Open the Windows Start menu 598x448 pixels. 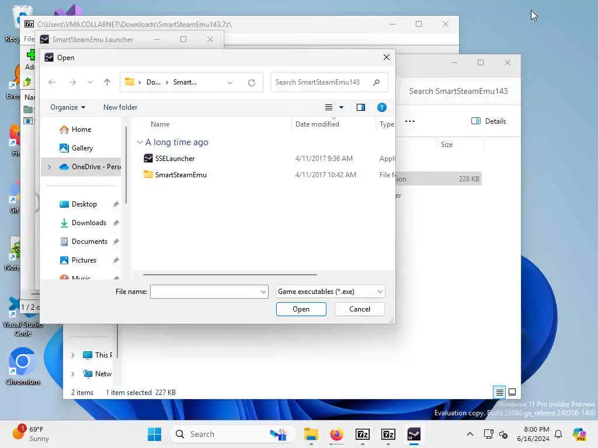point(154,434)
